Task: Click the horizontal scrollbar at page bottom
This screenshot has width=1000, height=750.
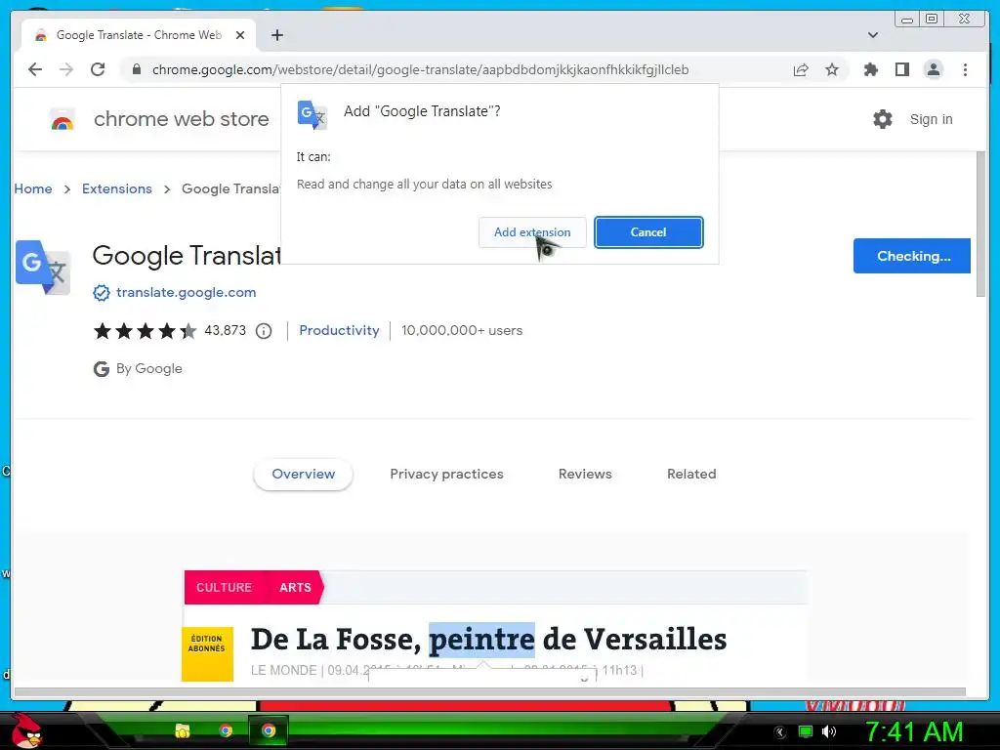Action: click(490, 692)
